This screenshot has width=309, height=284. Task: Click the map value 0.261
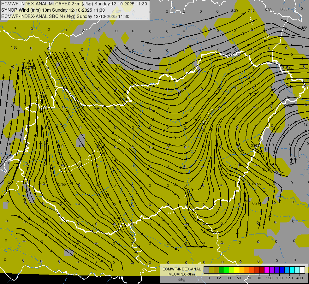269,29
